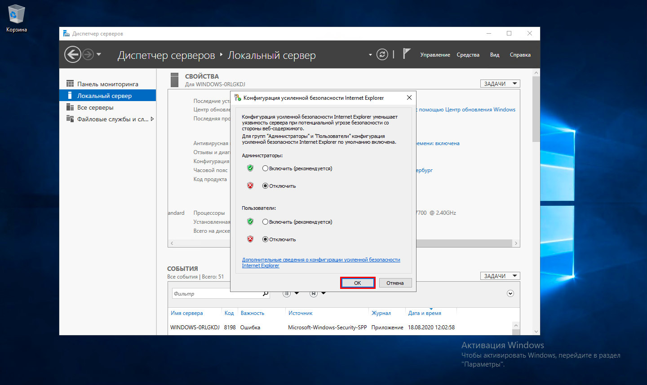Image resolution: width=647 pixels, height=385 pixels.
Task: Open the Управление menu
Action: (435, 55)
